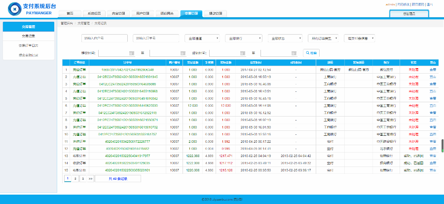
Task: Open the 每页15条信息 page size dropdown
Action: (x=359, y=38)
